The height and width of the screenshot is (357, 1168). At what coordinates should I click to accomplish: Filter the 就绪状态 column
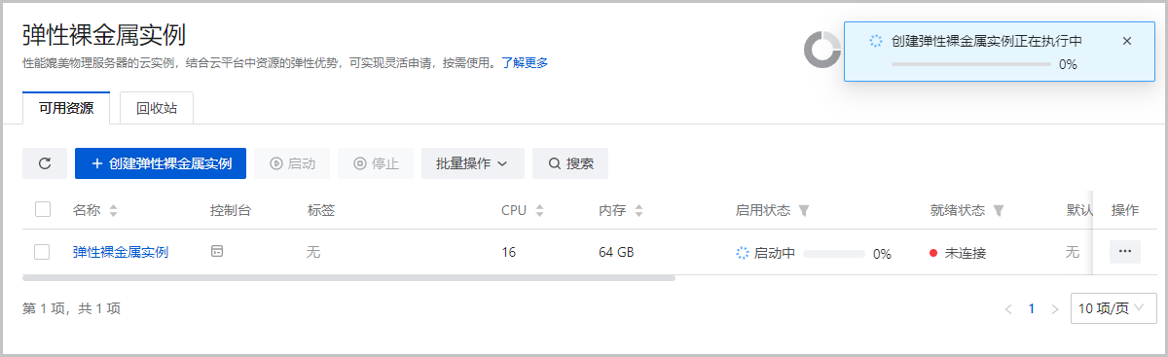tap(999, 210)
